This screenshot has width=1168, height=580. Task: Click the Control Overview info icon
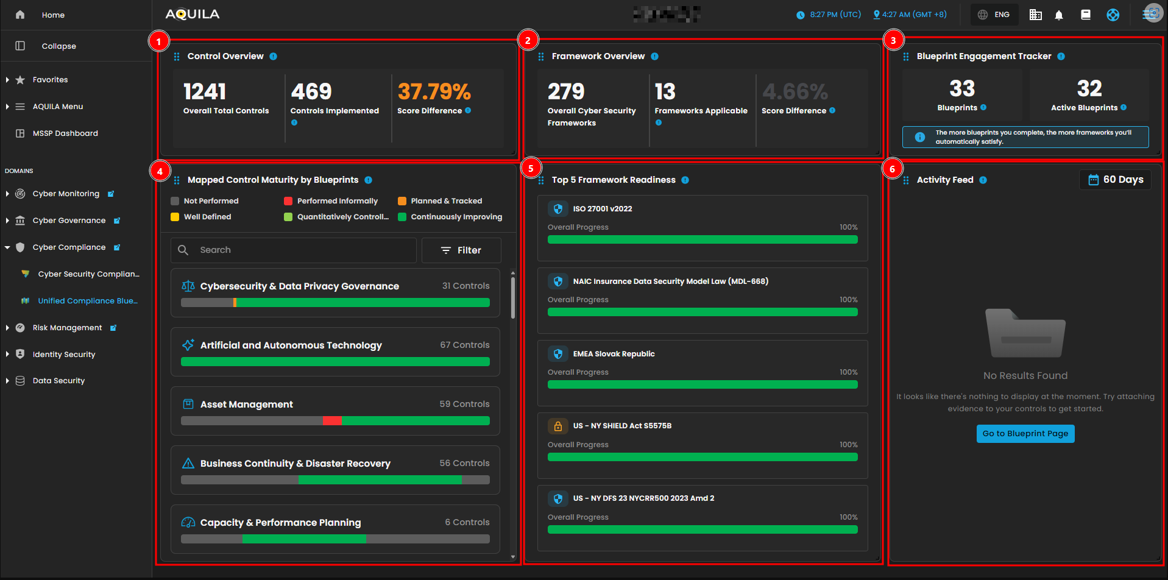coord(274,57)
